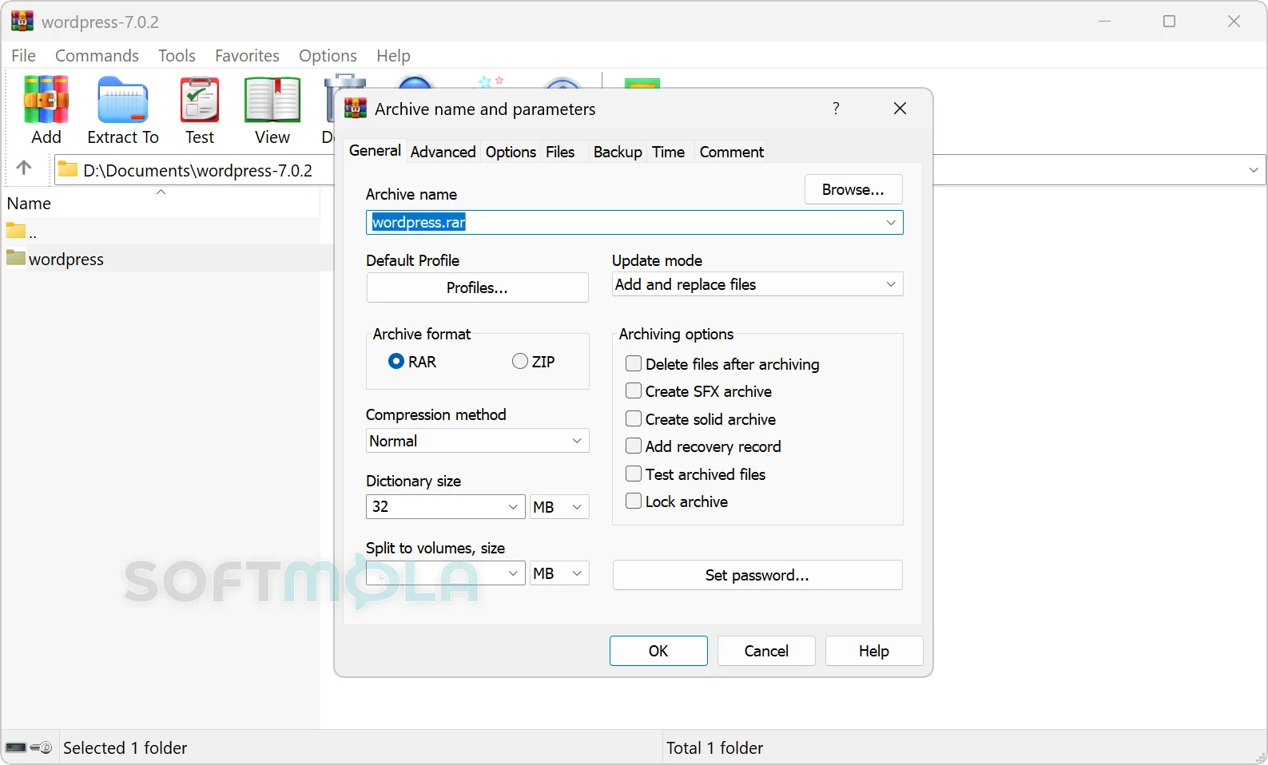The width and height of the screenshot is (1268, 765).
Task: Enable Add recovery record
Action: (634, 446)
